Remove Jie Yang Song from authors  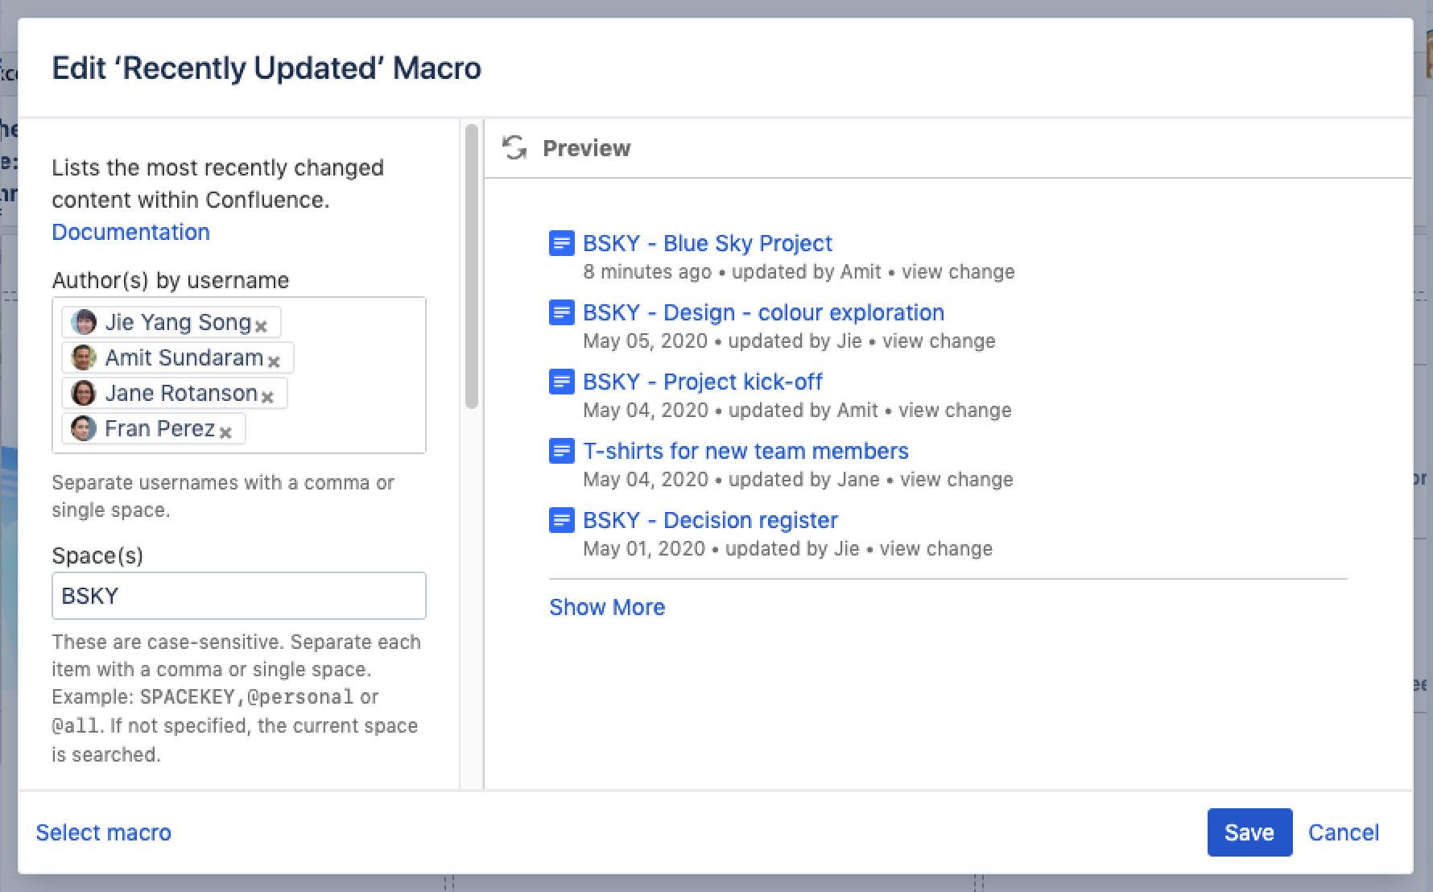(x=261, y=326)
